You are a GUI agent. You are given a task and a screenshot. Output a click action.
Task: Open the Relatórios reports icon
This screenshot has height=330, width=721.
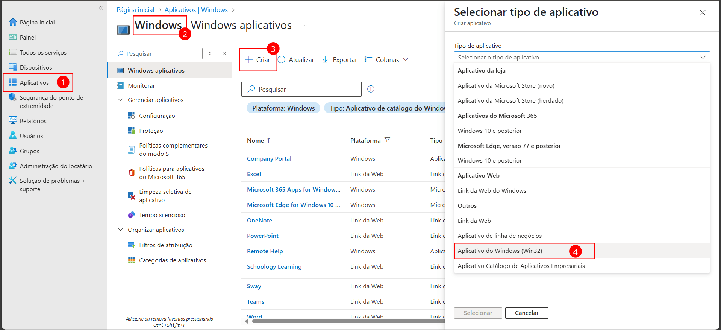pos(13,120)
